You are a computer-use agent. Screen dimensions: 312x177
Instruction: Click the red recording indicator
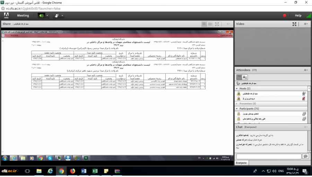click(x=285, y=16)
